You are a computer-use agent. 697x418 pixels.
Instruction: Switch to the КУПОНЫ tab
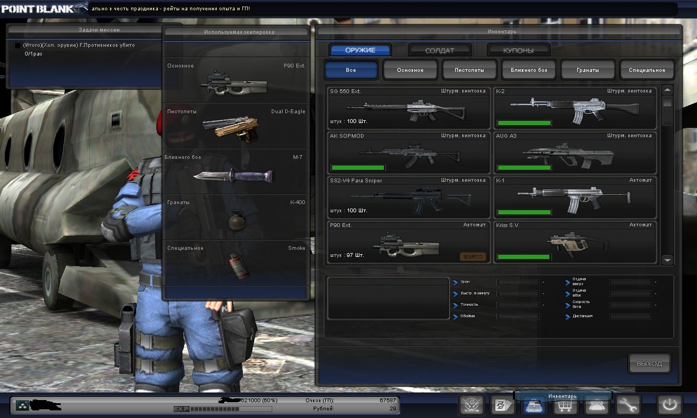518,50
